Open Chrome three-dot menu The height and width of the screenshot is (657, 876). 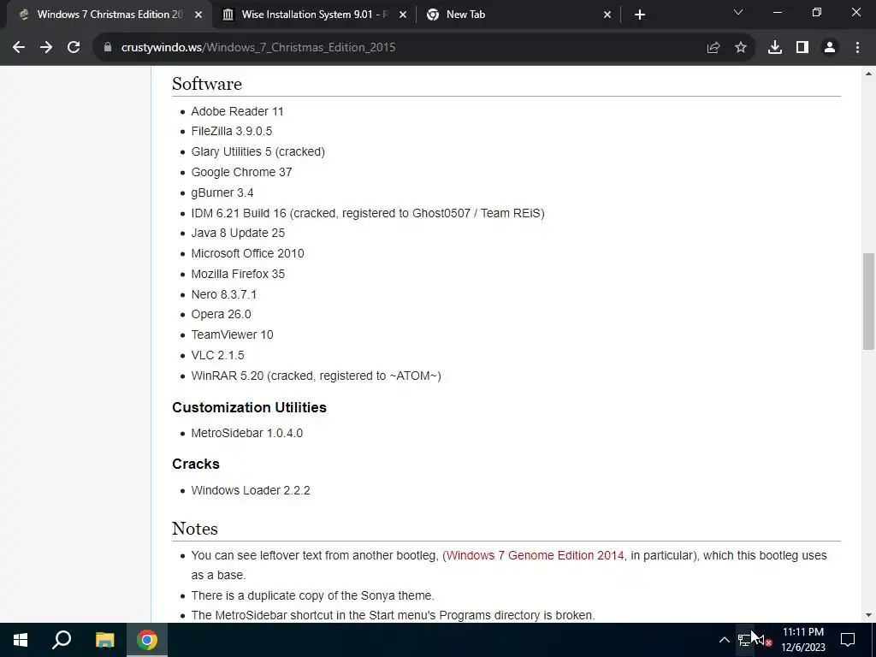pyautogui.click(x=857, y=48)
